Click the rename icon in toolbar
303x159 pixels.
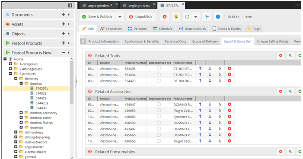tap(176, 17)
